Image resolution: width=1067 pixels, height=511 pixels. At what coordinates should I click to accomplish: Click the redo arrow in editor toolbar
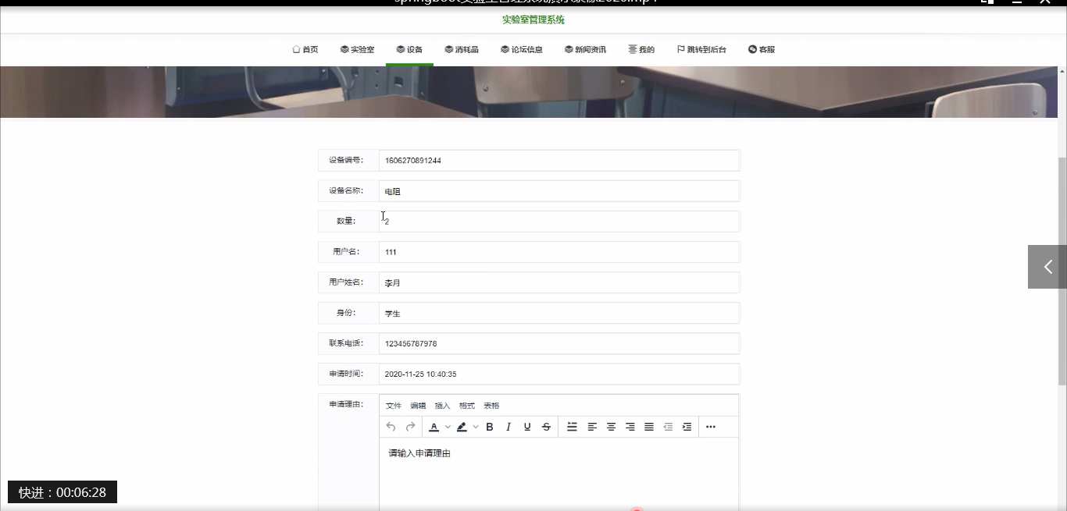[410, 427]
